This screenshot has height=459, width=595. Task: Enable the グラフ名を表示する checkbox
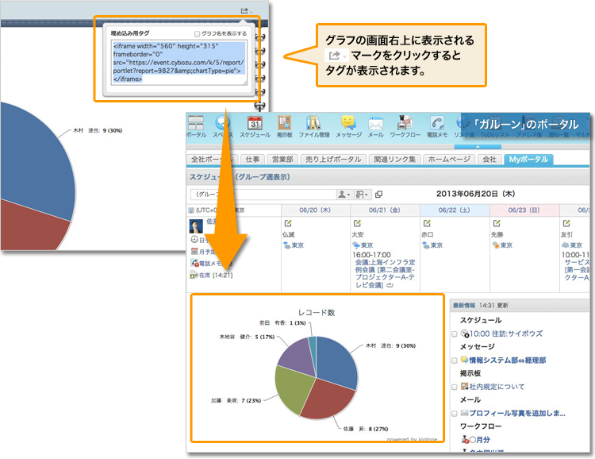tap(197, 34)
